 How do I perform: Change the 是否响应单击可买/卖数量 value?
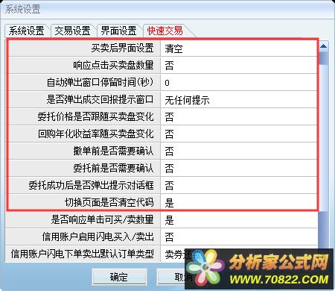pos(239,220)
